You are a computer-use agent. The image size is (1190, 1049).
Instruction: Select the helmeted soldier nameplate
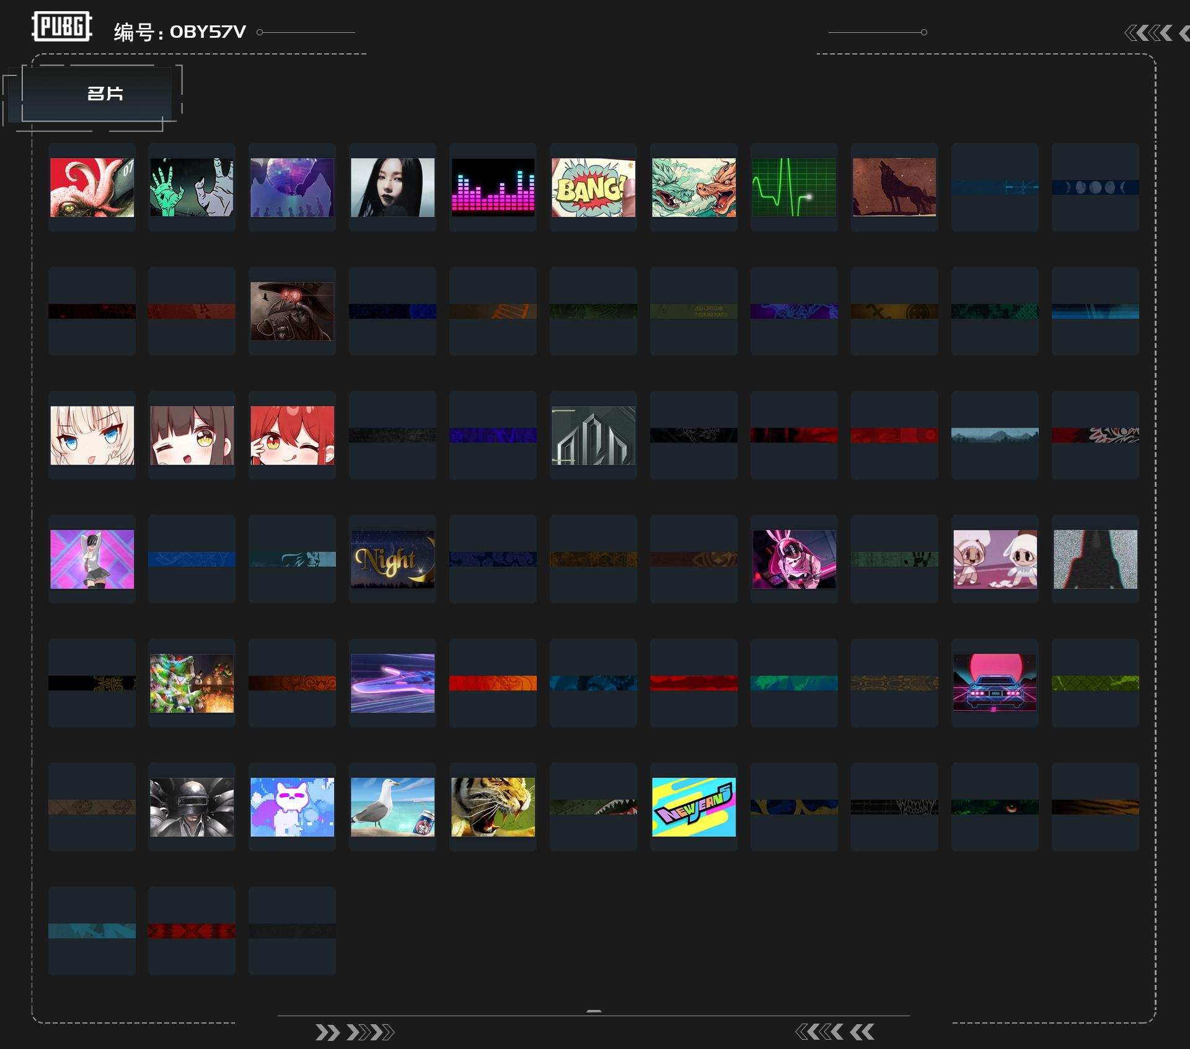pos(192,807)
